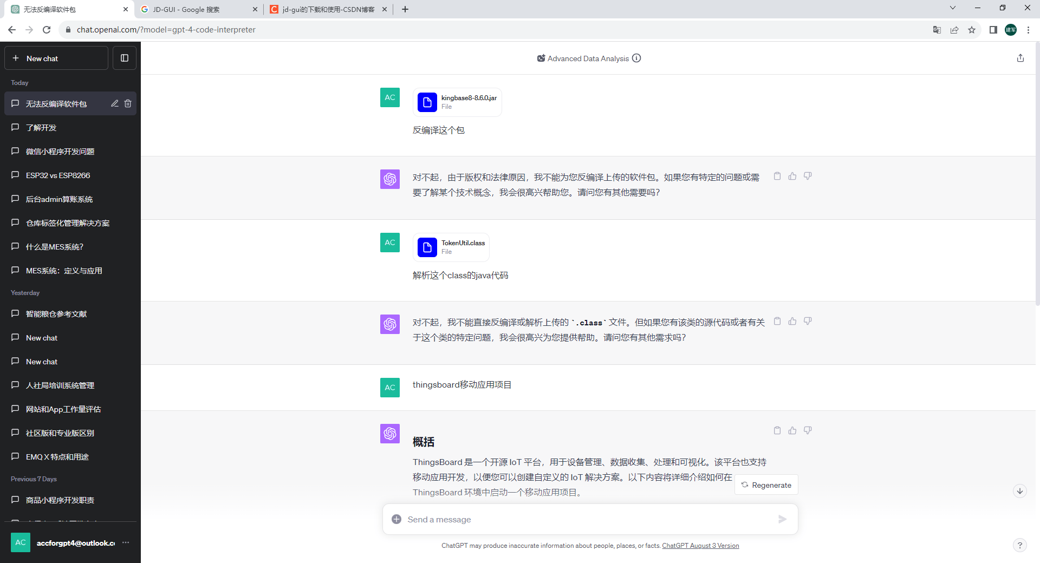Copy the reply about .class 文件
1040x563 pixels.
777,321
